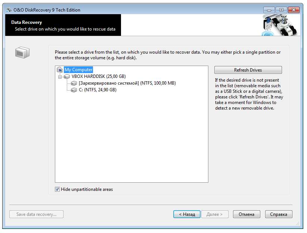Image resolution: width=307 pixels, height=233 pixels.
Task: Go back with the < Назад button
Action: (187, 214)
